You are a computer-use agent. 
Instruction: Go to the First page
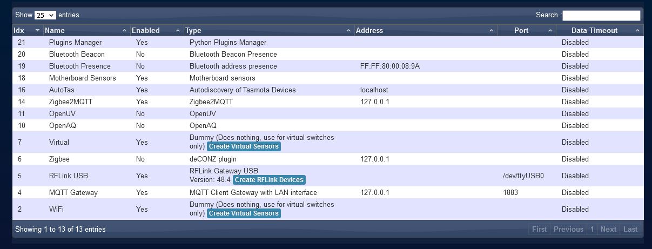pyautogui.click(x=539, y=229)
